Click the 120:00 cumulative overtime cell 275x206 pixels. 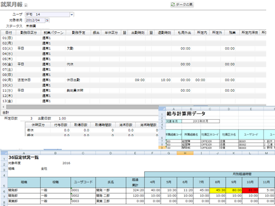[x=135, y=196]
